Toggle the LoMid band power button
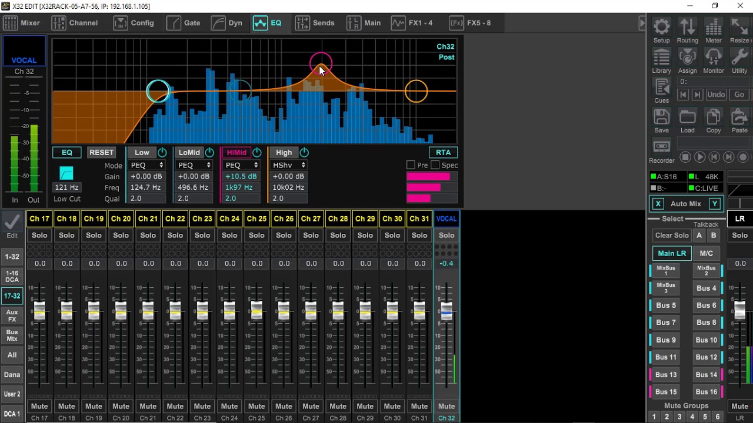The image size is (753, 423). (x=209, y=152)
